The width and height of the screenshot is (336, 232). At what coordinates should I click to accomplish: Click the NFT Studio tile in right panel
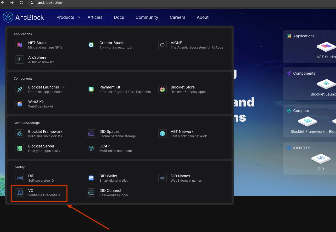point(326,50)
